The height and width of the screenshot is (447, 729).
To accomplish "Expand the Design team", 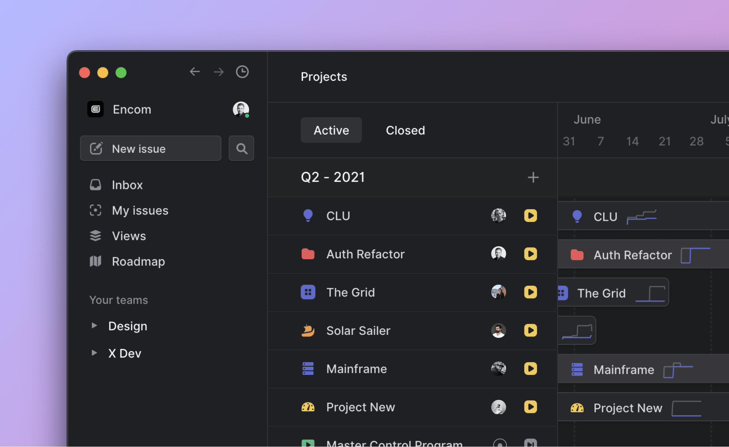I will tap(94, 325).
